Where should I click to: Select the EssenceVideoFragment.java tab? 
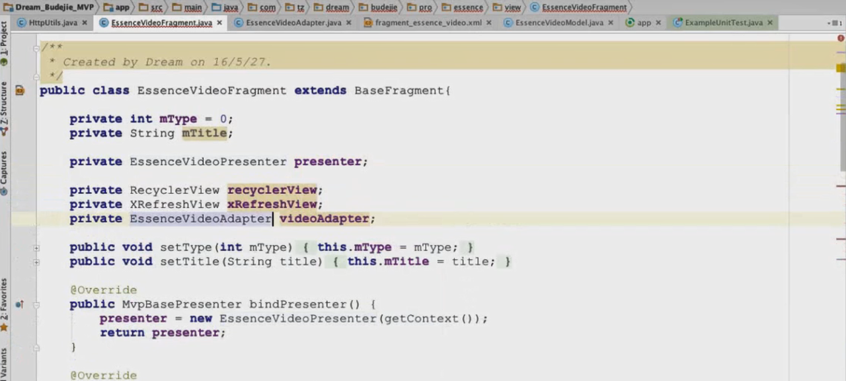(x=161, y=22)
